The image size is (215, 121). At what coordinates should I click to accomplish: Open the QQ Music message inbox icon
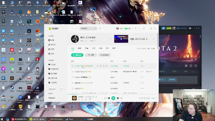tap(130, 29)
